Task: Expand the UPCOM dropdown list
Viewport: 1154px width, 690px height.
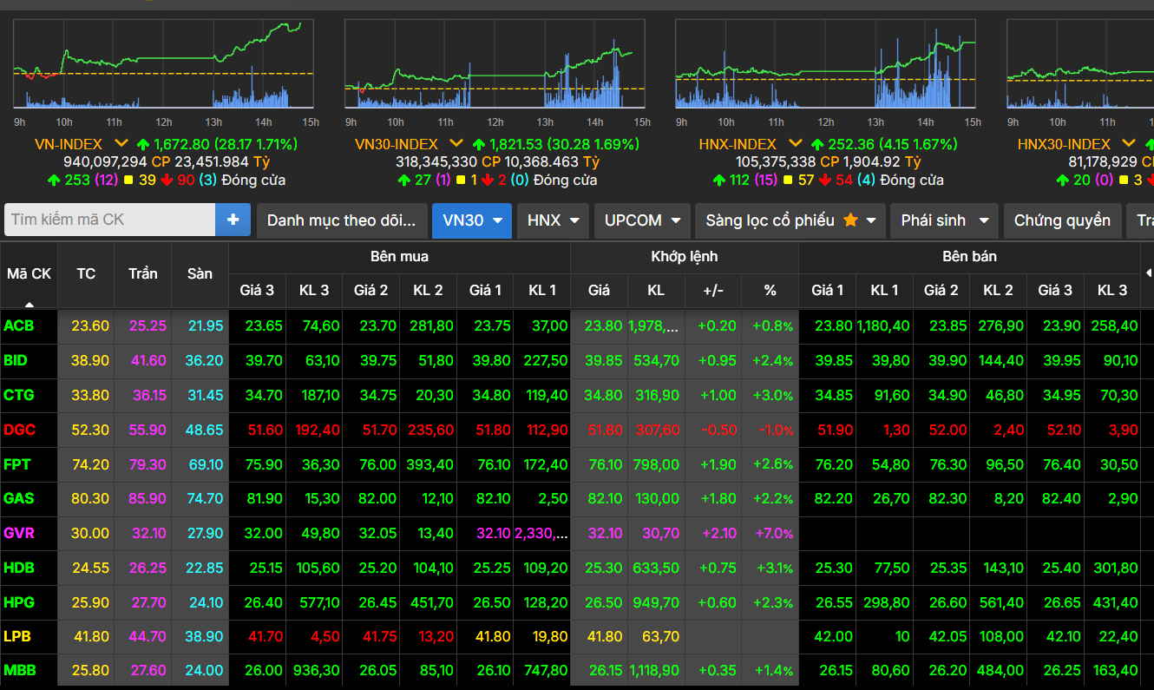Action: pyautogui.click(x=675, y=220)
